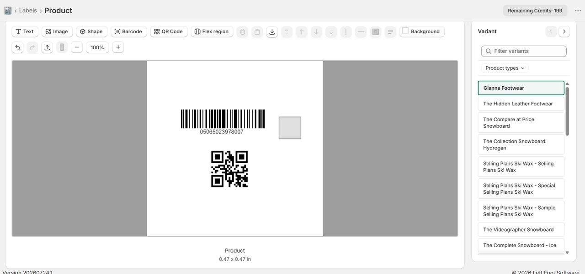The width and height of the screenshot is (585, 274).
Task: Click the upload arrow icon
Action: (47, 47)
